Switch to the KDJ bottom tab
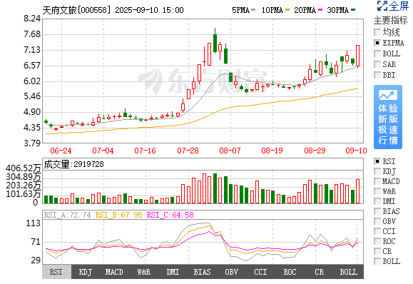The image size is (413, 284). (86, 272)
